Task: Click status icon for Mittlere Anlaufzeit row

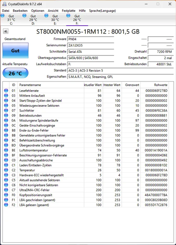Action: [x=6, y=95]
